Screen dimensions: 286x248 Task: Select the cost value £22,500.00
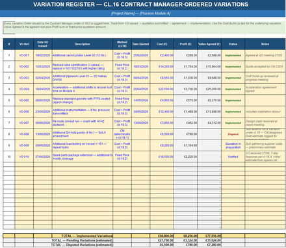coord(162,89)
